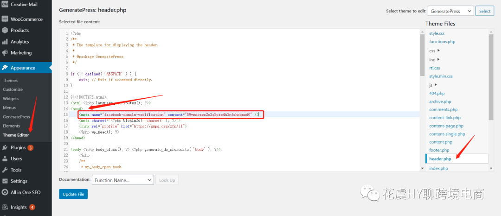501x216 pixels.
Task: Place cursor in facebook-domain-verification meta line
Action: [169, 114]
